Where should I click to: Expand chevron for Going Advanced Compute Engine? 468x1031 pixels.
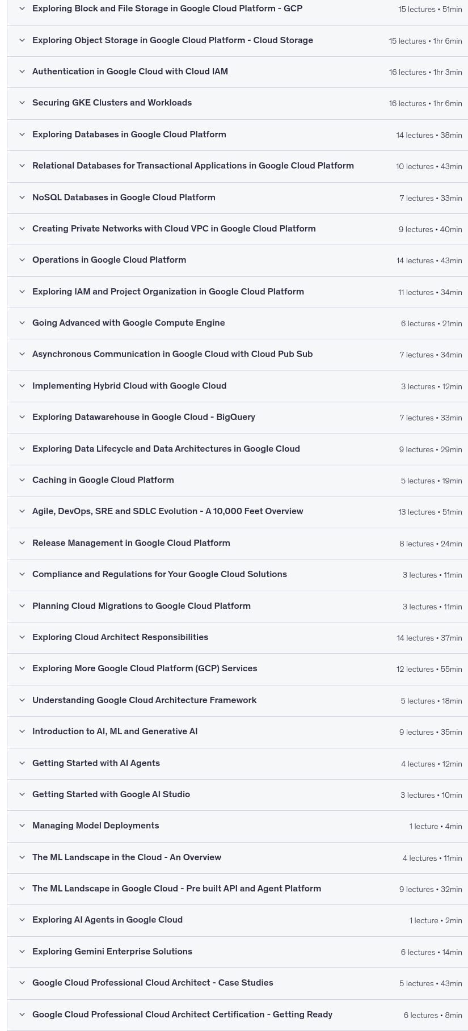coord(22,323)
